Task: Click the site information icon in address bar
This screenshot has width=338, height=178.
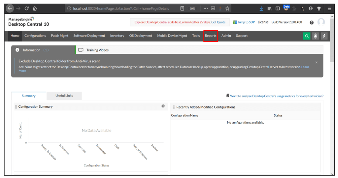Action: coord(69,8)
